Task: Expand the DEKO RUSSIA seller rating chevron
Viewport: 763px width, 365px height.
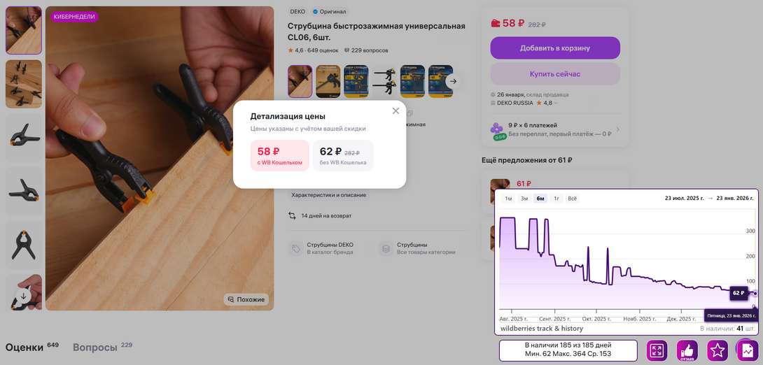Action: point(556,103)
